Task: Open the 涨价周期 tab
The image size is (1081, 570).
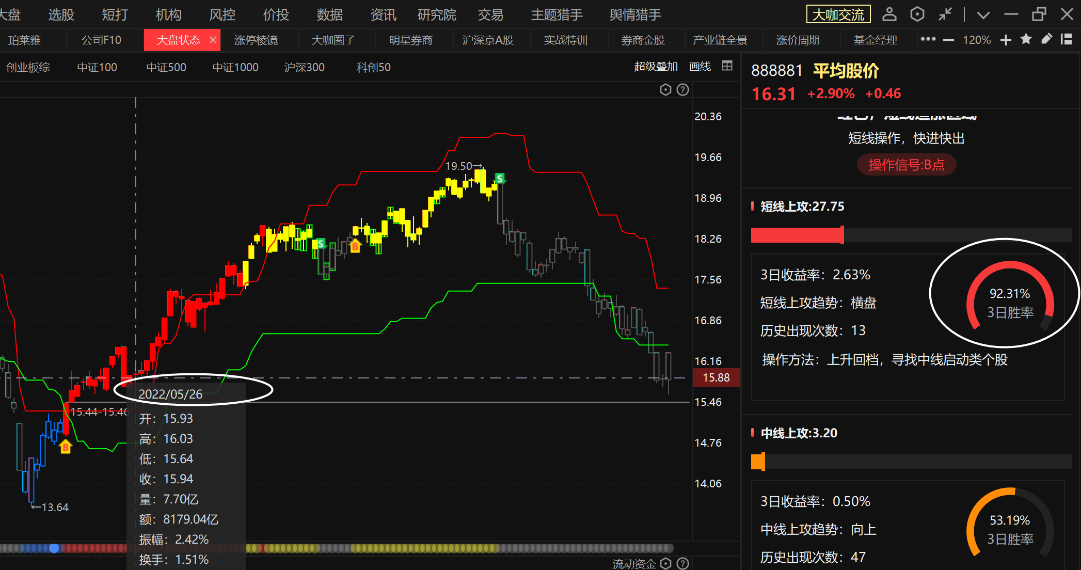Action: [798, 40]
